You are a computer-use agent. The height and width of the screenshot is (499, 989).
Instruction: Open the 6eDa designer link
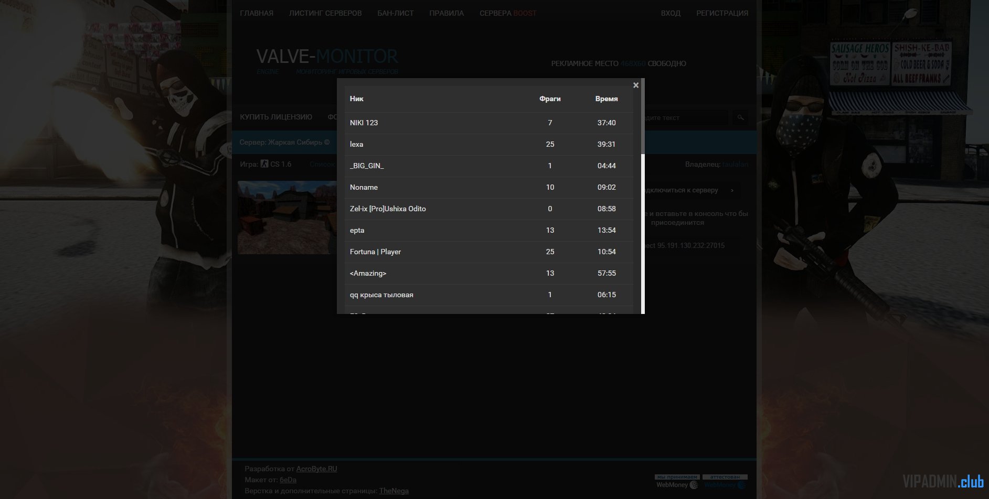click(288, 480)
